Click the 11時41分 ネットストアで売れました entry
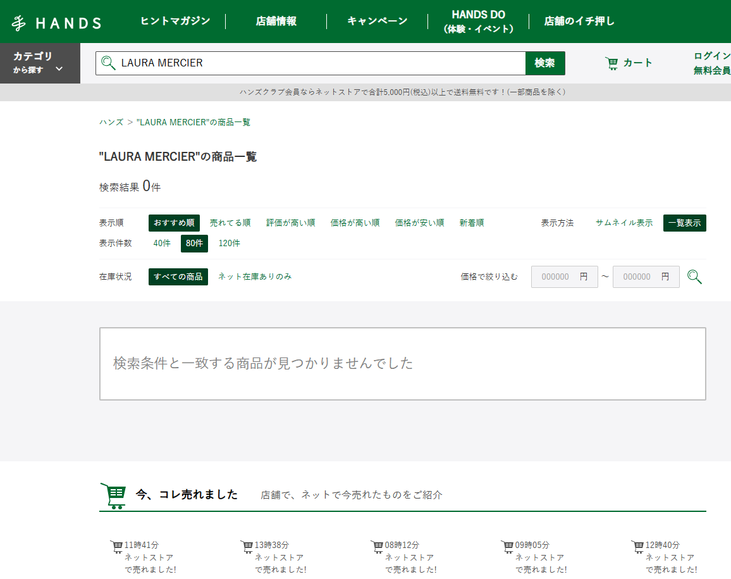The height and width of the screenshot is (579, 731). click(x=144, y=557)
